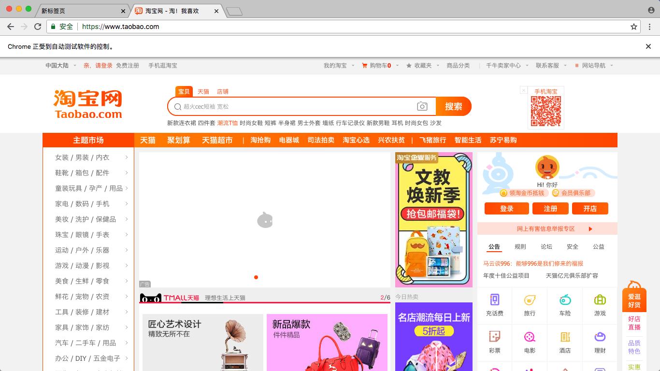Click the 手机淘宝 QR code
Screen dimensions: 660x371
click(546, 111)
